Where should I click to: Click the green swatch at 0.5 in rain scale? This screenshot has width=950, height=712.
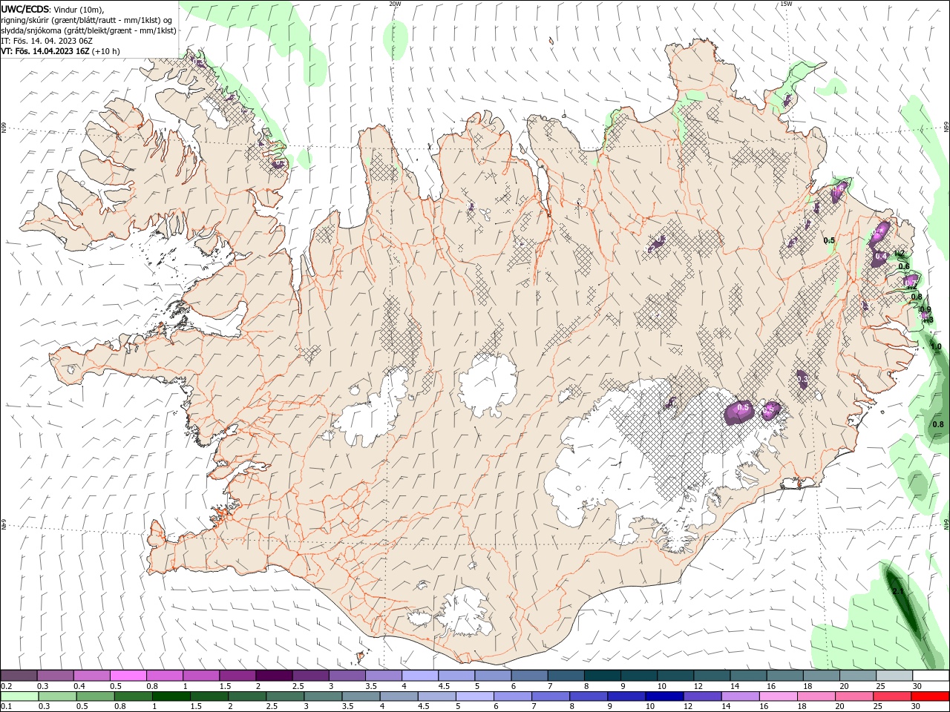click(95, 696)
